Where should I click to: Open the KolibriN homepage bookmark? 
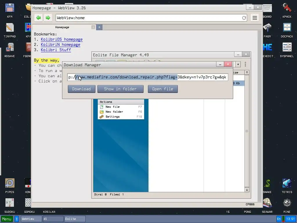pyautogui.click(x=61, y=44)
